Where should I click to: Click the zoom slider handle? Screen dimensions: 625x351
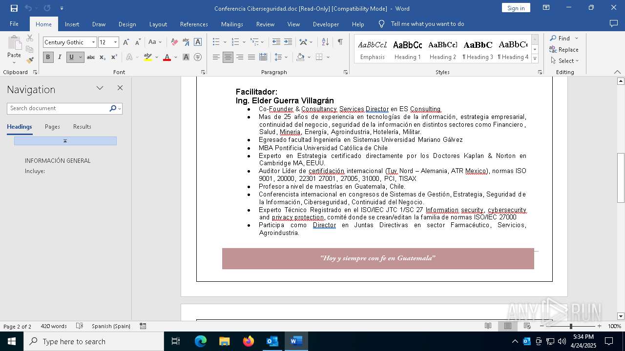[571, 326]
